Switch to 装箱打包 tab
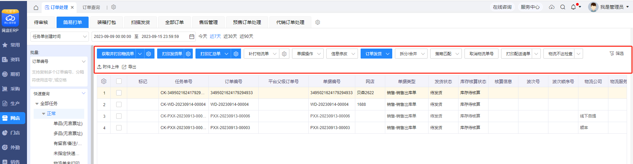Image resolution: width=633 pixels, height=164 pixels. (x=107, y=22)
